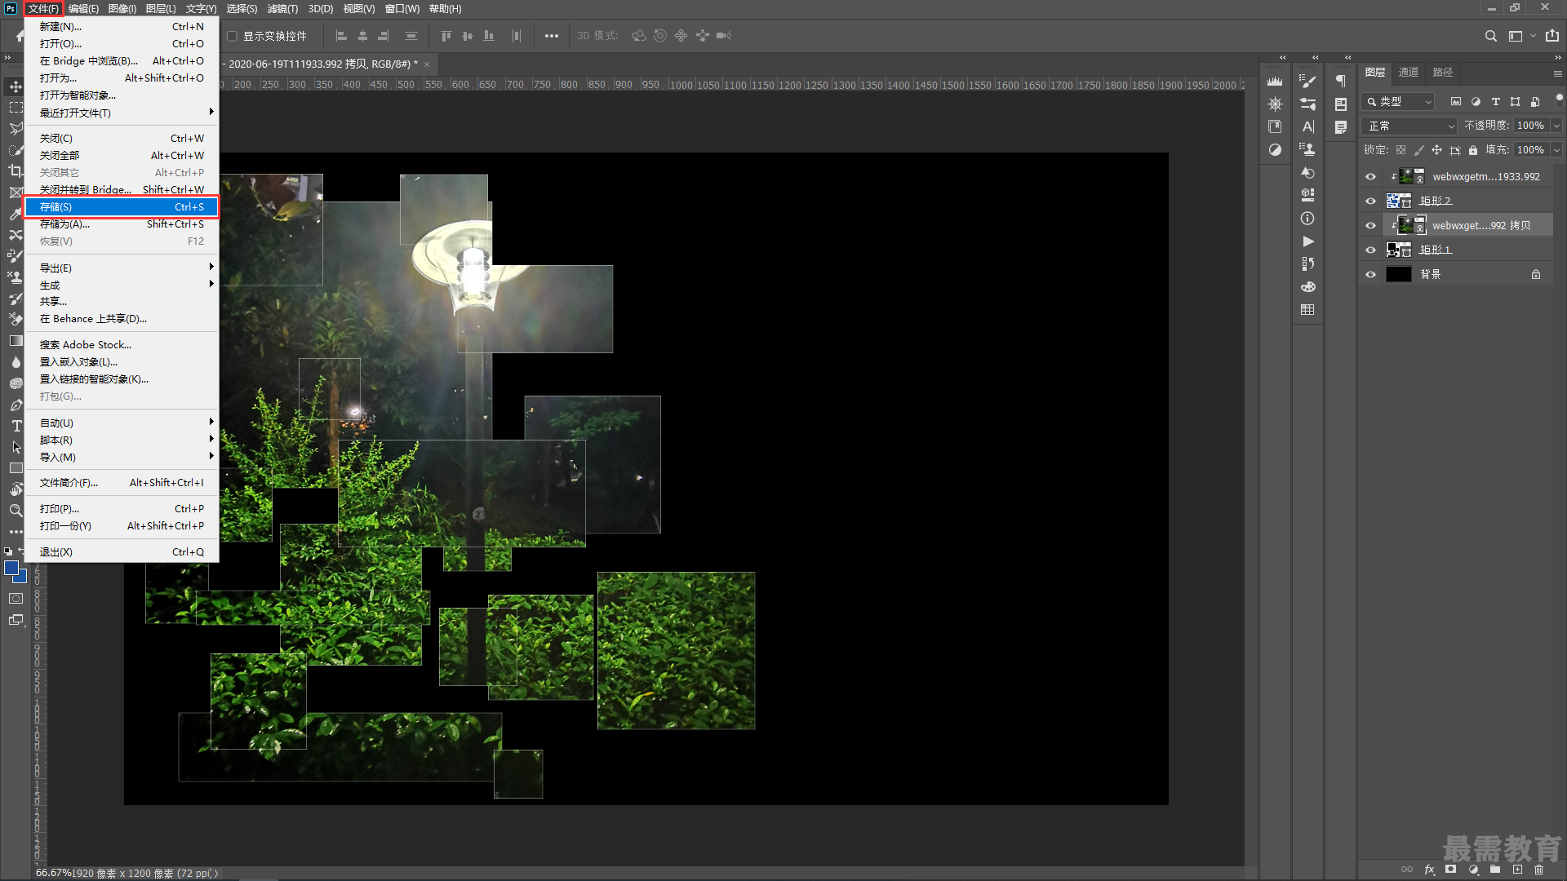The height and width of the screenshot is (881, 1567).
Task: Open the 类型 layer filter dropdown
Action: pos(1398,101)
